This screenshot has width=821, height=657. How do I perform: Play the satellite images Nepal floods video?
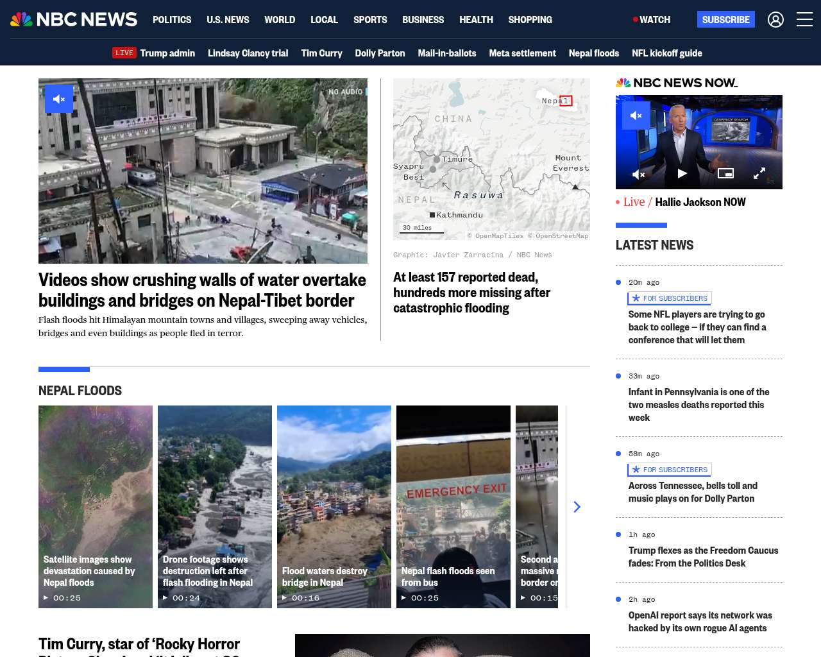tap(96, 507)
